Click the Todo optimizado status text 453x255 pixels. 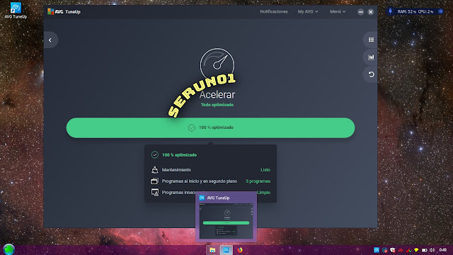pyautogui.click(x=217, y=105)
